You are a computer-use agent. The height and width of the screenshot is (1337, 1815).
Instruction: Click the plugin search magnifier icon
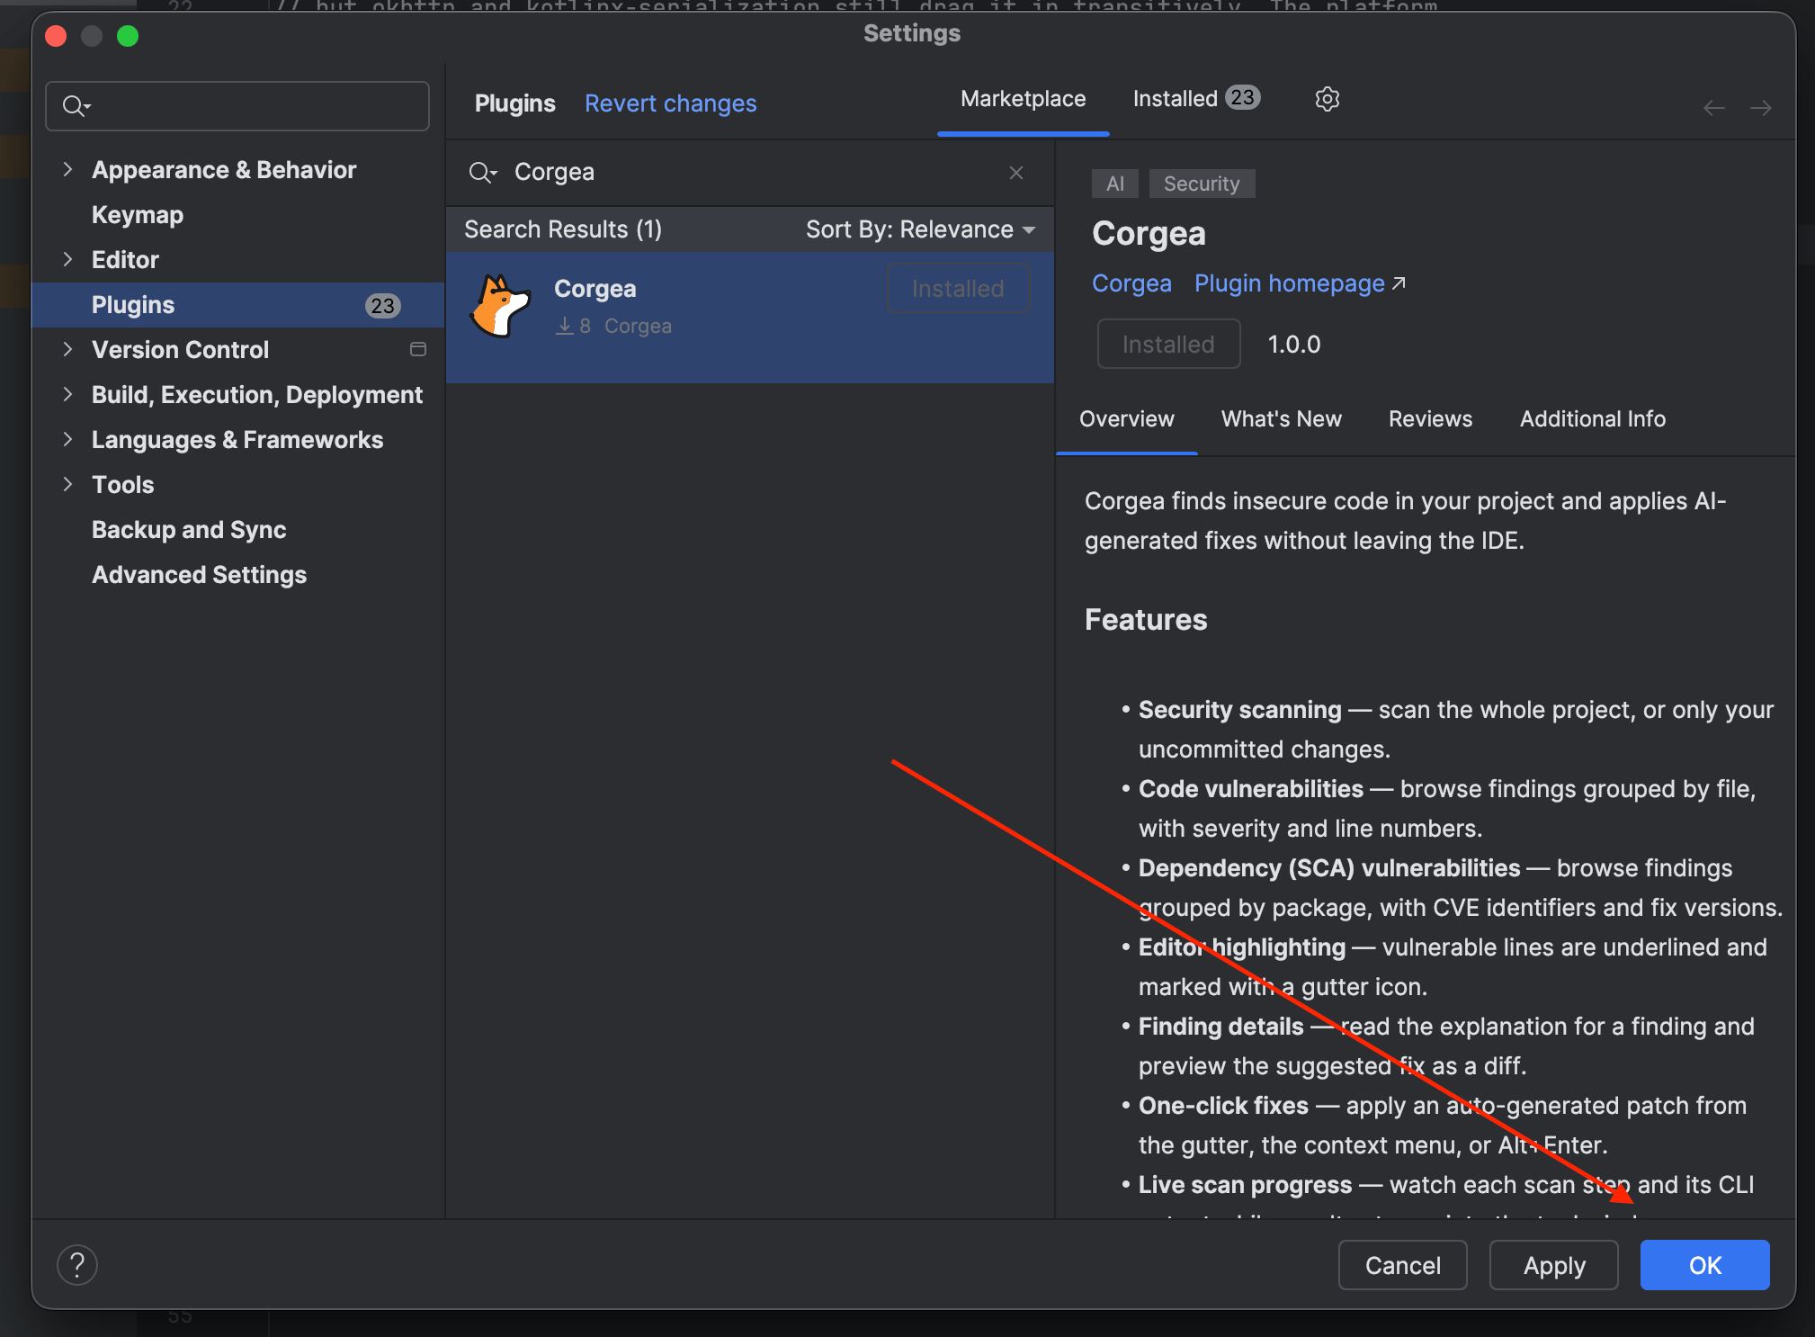pyautogui.click(x=482, y=172)
